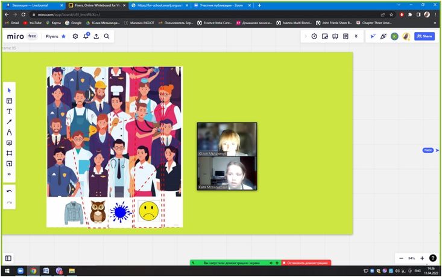Expand more tools in left toolbar

(x=9, y=174)
